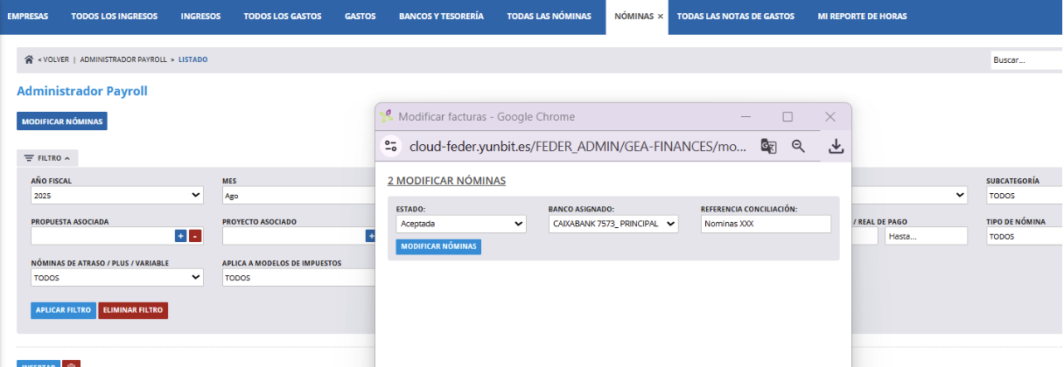
Task: Click the Referencia Conciliación text field
Action: pyautogui.click(x=765, y=225)
